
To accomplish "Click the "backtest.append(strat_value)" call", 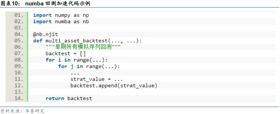I will pyautogui.click(x=114, y=86).
